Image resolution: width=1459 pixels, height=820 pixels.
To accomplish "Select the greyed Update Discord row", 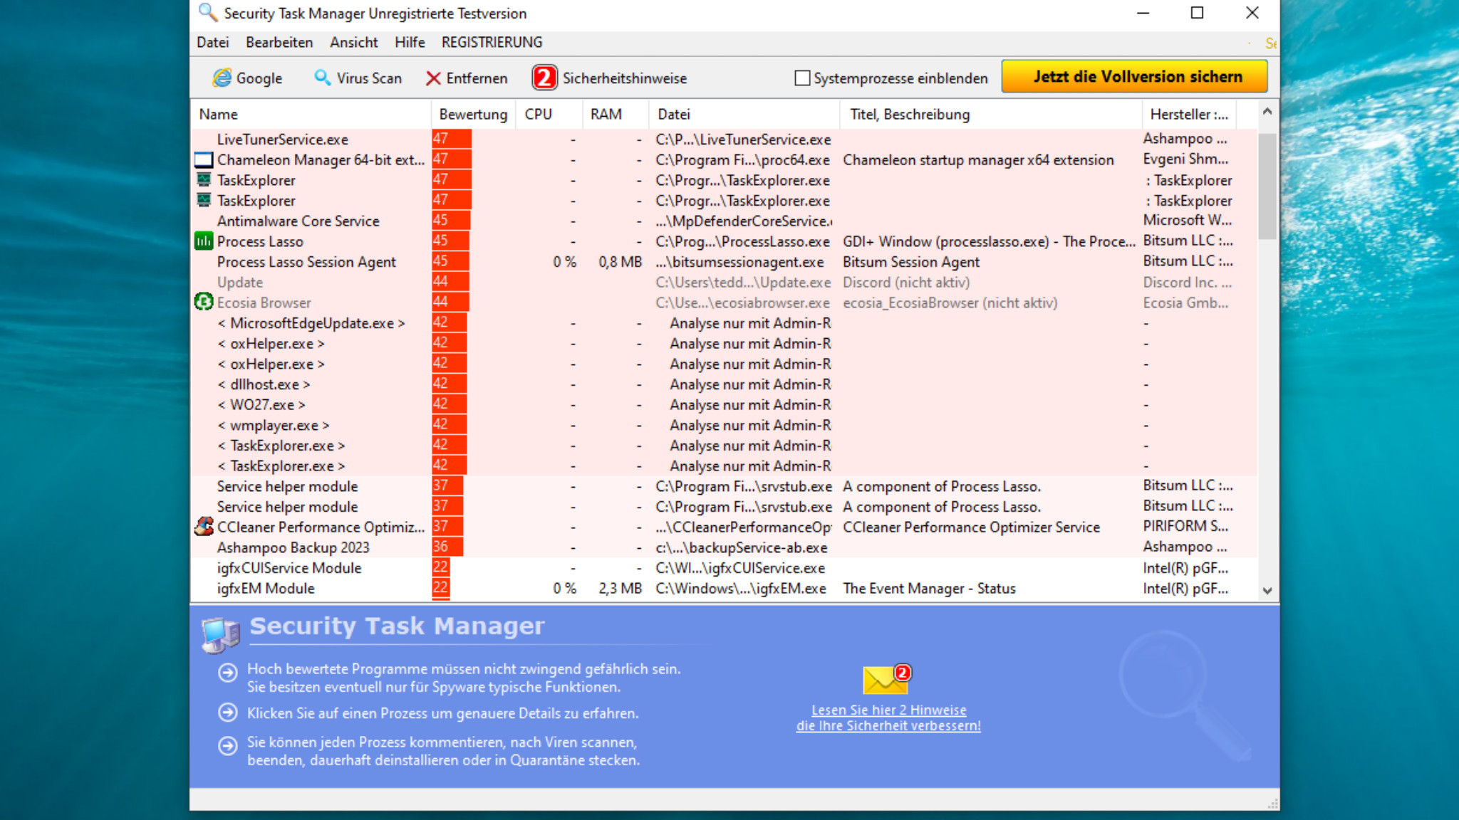I will pos(723,283).
